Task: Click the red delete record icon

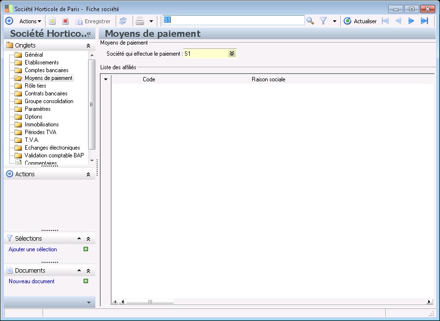Action: pyautogui.click(x=65, y=21)
